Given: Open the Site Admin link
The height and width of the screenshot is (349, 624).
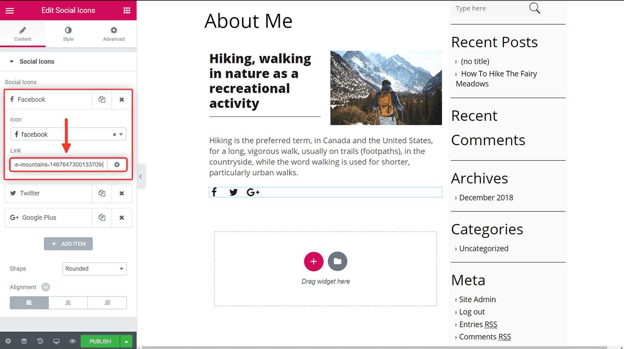Looking at the screenshot, I should [x=477, y=300].
